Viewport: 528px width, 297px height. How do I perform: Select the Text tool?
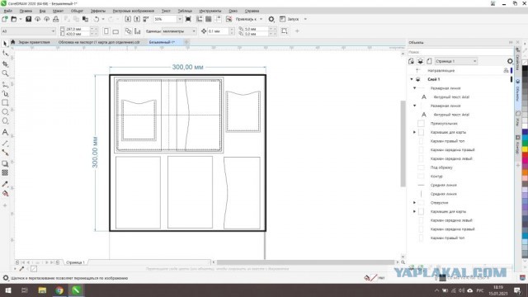click(5, 132)
